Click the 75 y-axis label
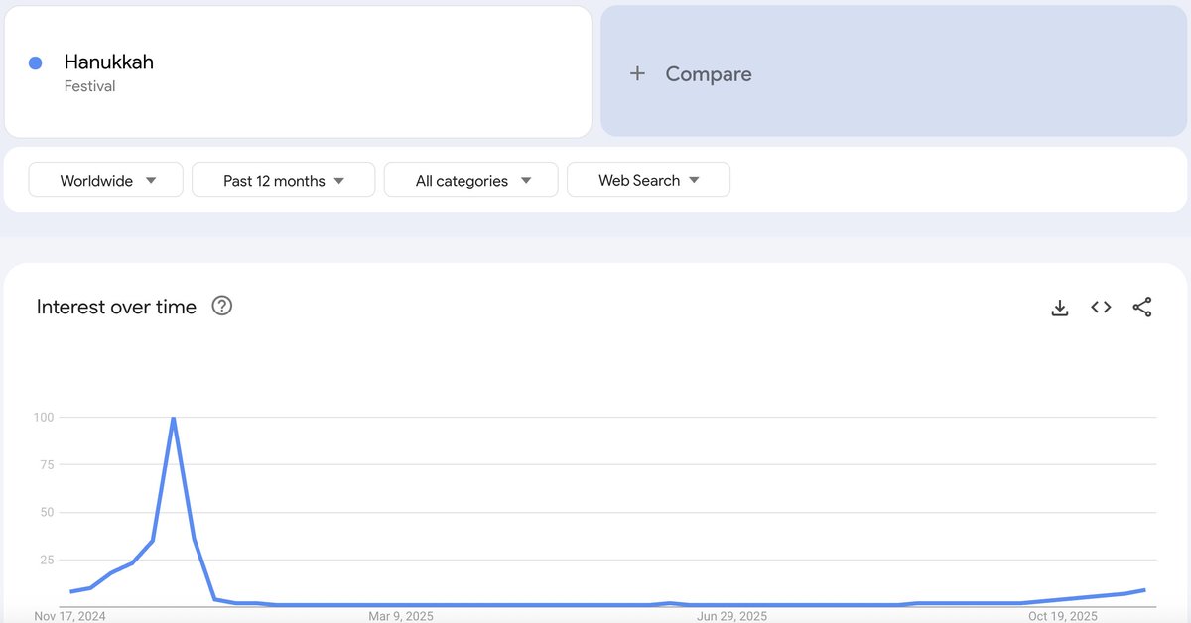1191x623 pixels. 47,465
